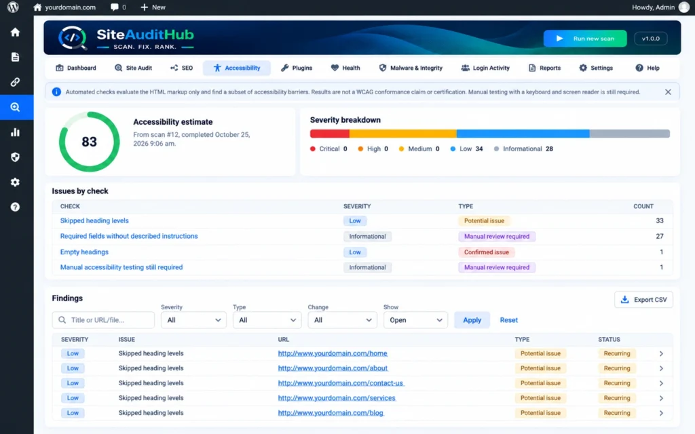Start a scan with Run new scan

click(x=585, y=39)
